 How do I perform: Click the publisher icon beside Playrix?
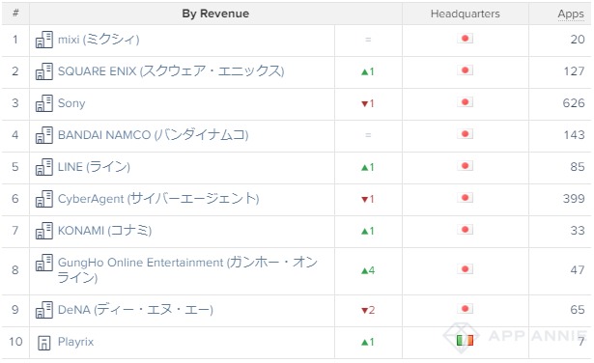pyautogui.click(x=43, y=343)
